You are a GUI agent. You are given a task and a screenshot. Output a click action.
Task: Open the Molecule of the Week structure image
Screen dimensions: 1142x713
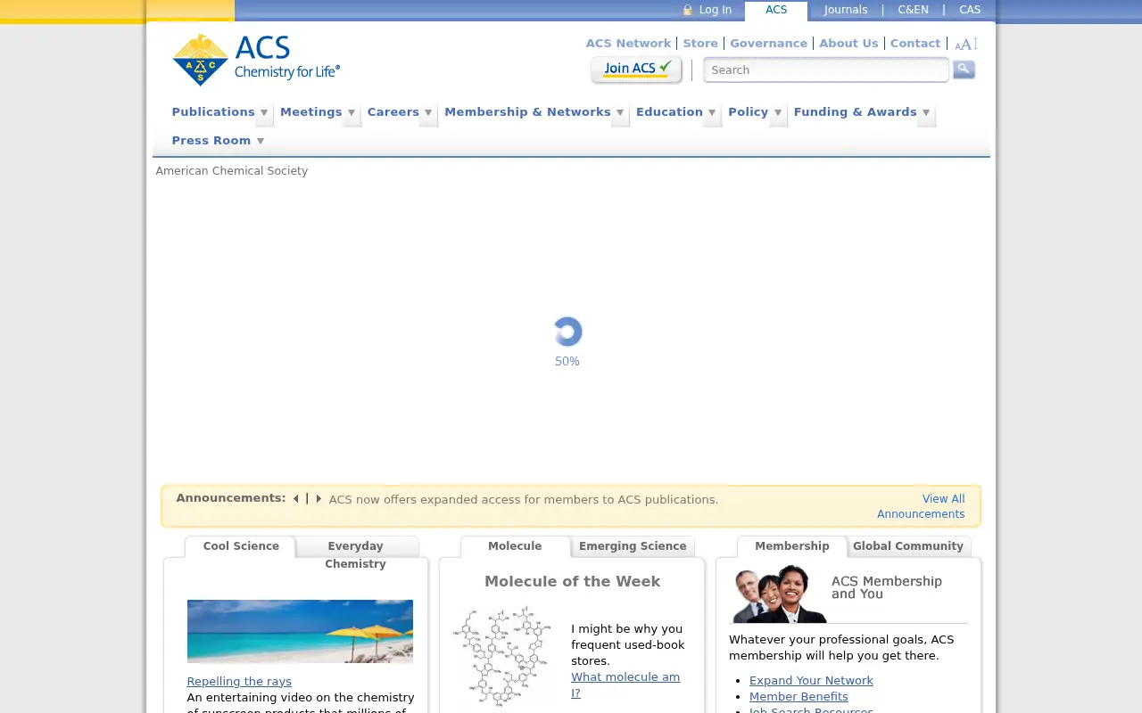pyautogui.click(x=502, y=656)
